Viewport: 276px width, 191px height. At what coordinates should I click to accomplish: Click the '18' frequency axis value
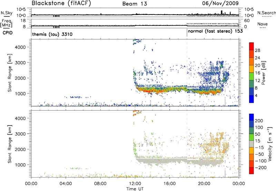[x=23, y=21]
